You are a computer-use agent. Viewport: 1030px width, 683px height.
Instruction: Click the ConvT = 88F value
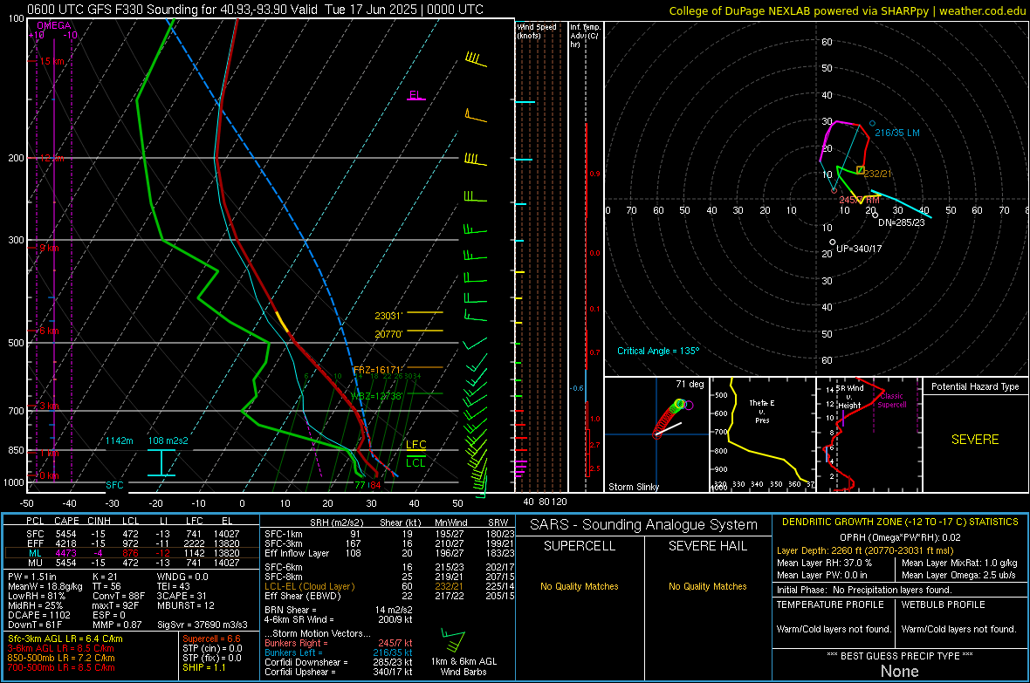click(119, 596)
